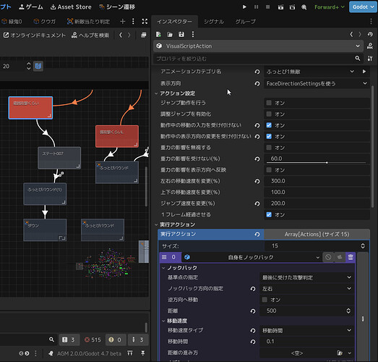Open アニメーションカテゴリ名 dropdown
The width and height of the screenshot is (378, 362).
tap(310, 72)
